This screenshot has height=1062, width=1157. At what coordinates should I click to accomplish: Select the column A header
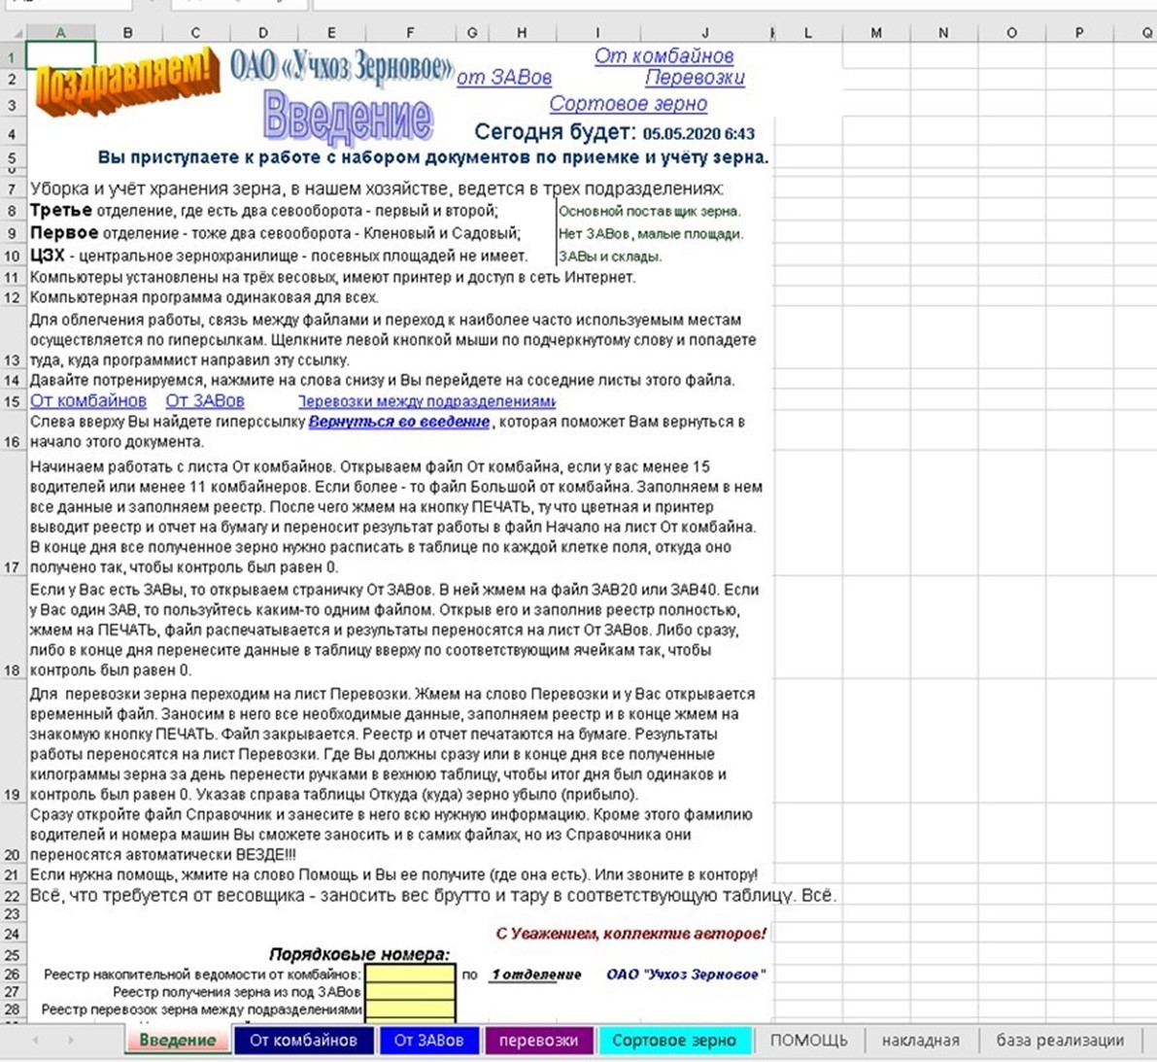click(60, 32)
